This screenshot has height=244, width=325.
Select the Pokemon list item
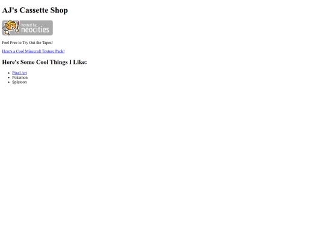[20, 77]
